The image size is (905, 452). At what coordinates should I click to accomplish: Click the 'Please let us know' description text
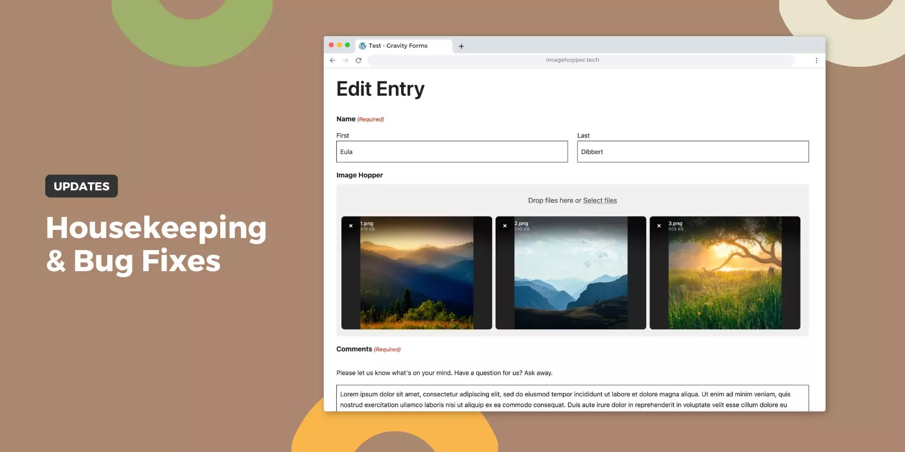coord(444,373)
